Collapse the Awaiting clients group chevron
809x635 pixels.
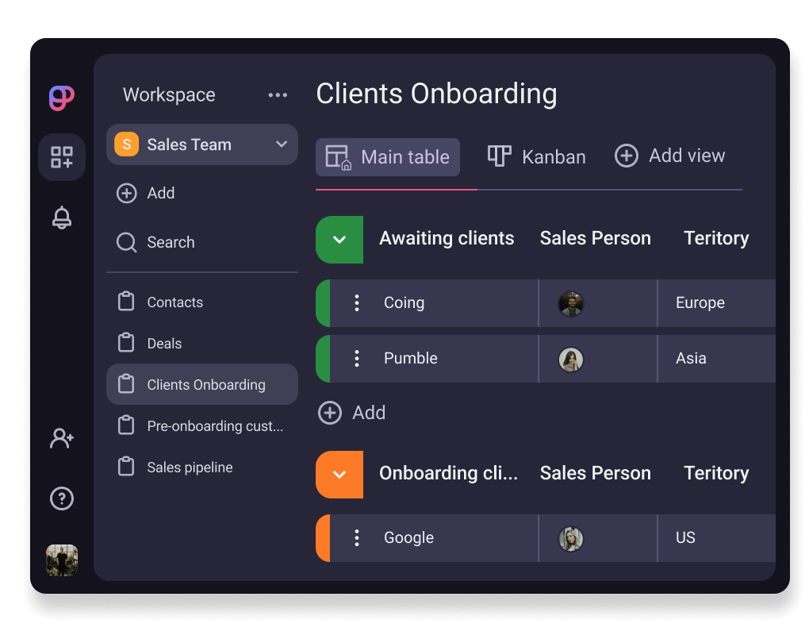pyautogui.click(x=339, y=239)
